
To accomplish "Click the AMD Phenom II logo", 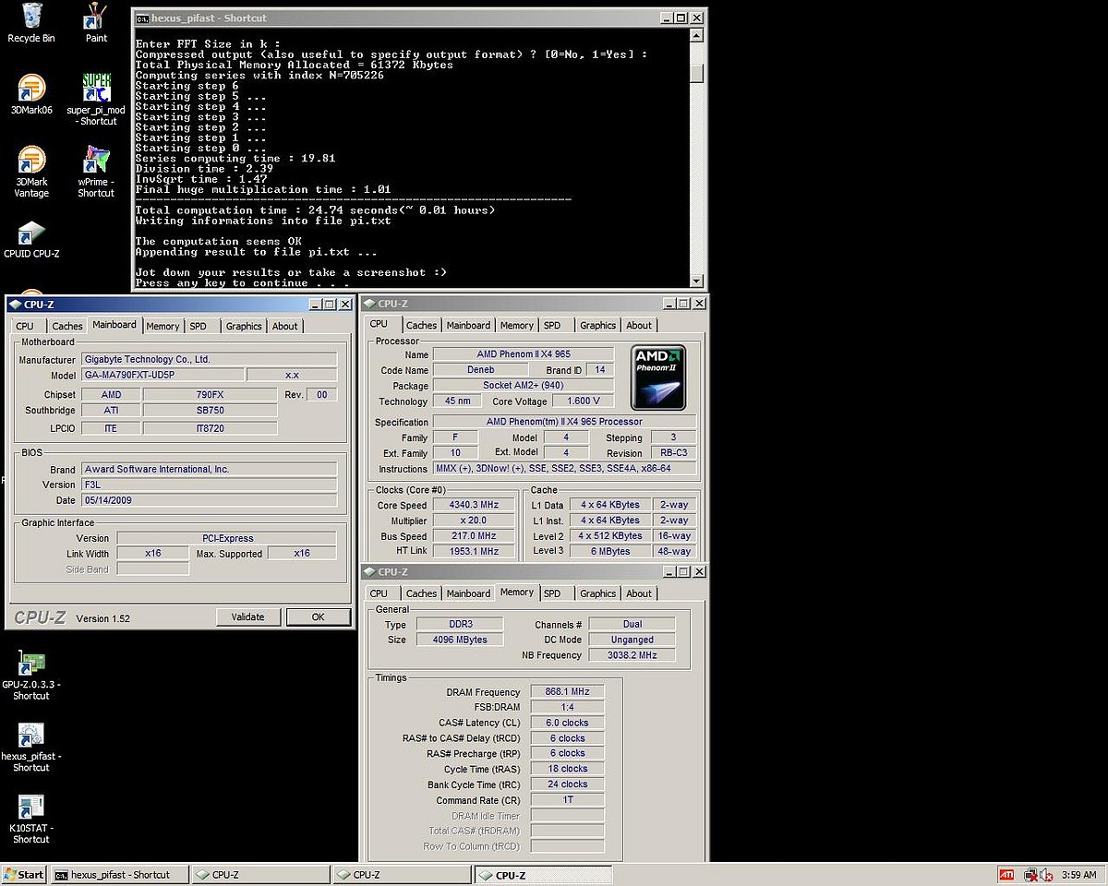I will point(656,378).
